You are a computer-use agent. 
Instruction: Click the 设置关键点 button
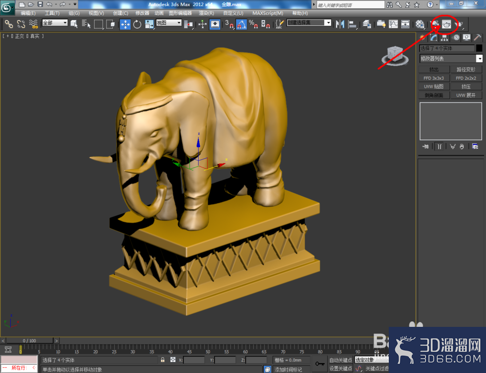tap(341, 368)
